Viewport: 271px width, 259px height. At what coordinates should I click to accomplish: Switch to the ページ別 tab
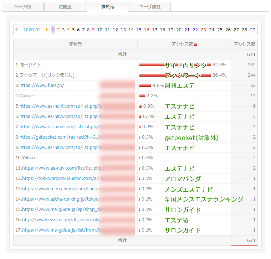tap(22, 7)
